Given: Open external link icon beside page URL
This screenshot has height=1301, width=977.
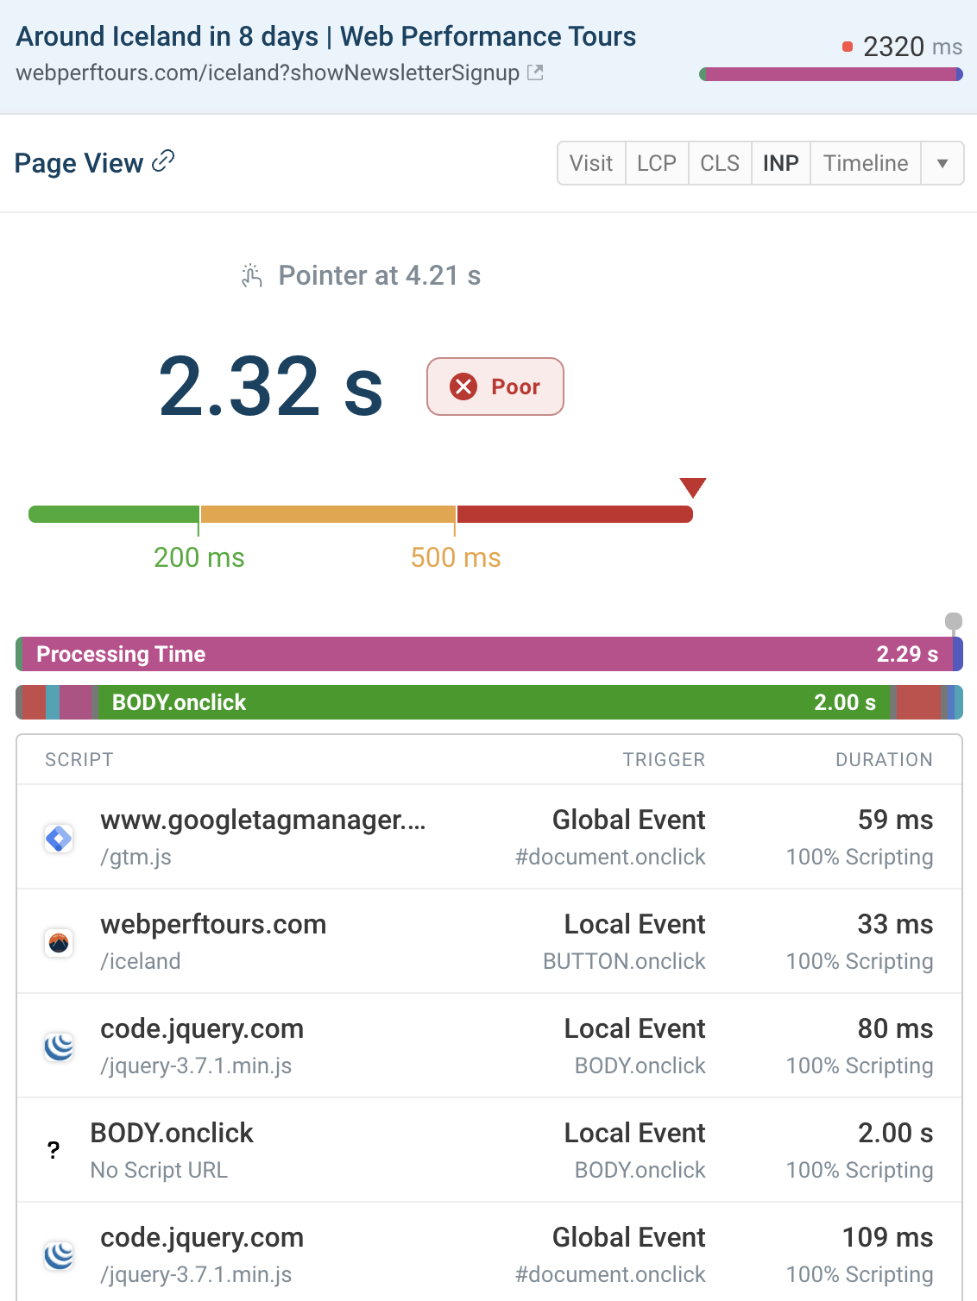Looking at the screenshot, I should [x=535, y=72].
